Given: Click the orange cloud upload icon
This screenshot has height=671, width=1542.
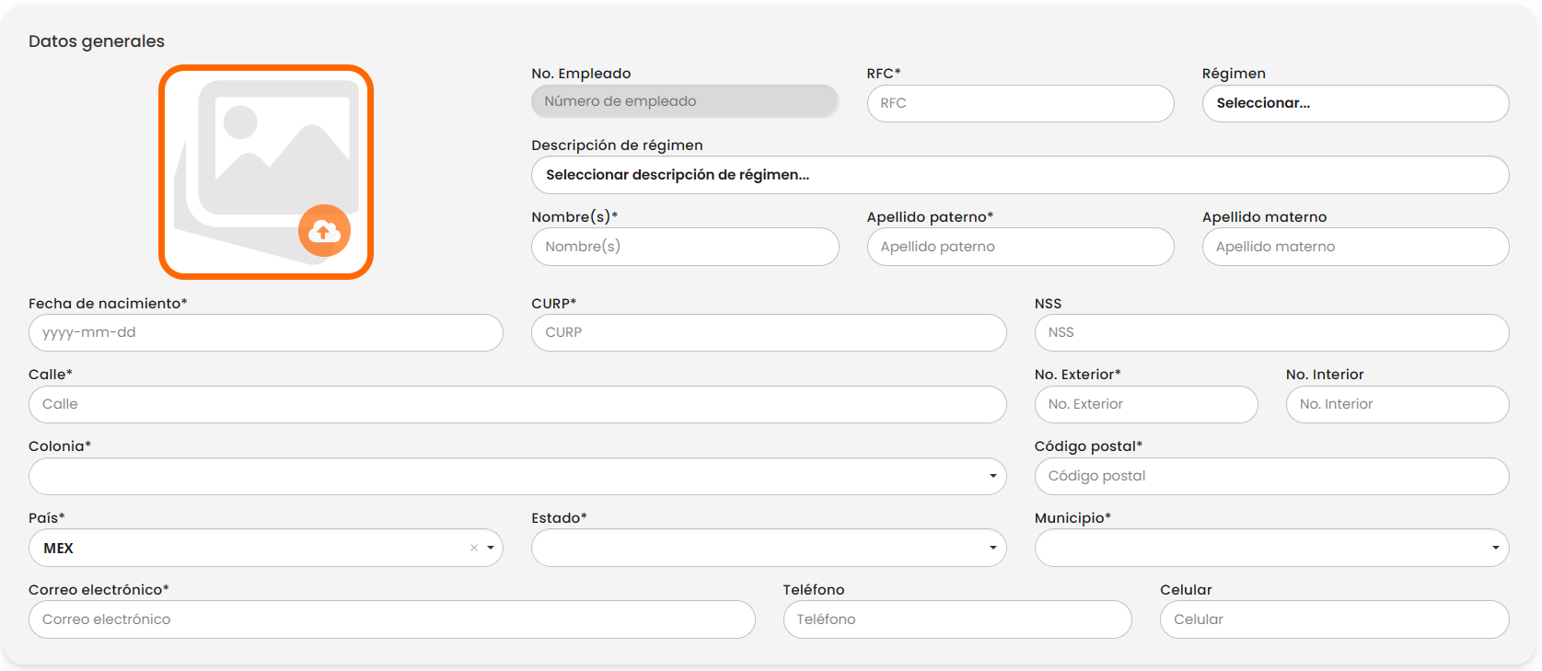Looking at the screenshot, I should [324, 230].
